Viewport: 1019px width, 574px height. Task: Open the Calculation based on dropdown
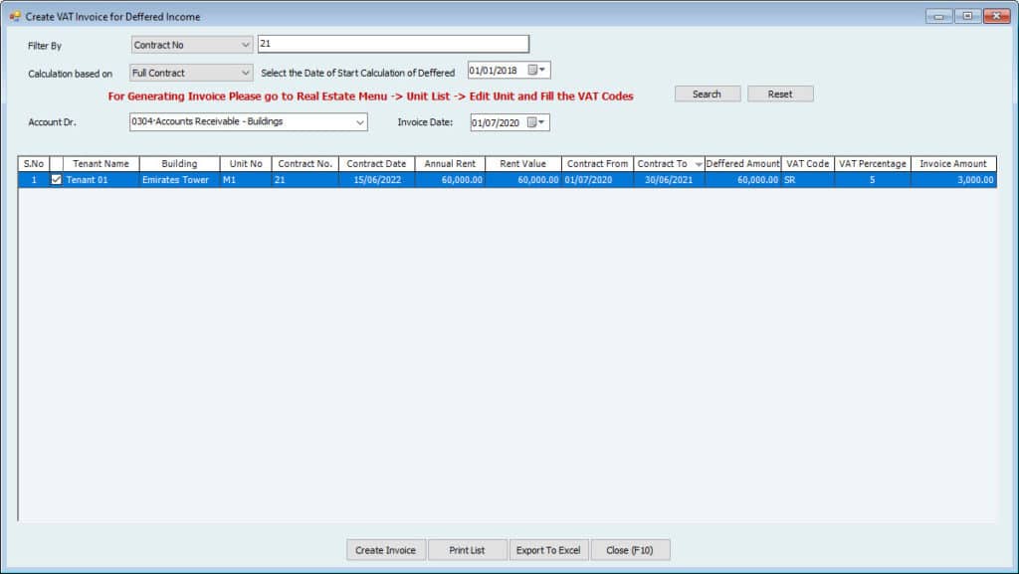[246, 73]
